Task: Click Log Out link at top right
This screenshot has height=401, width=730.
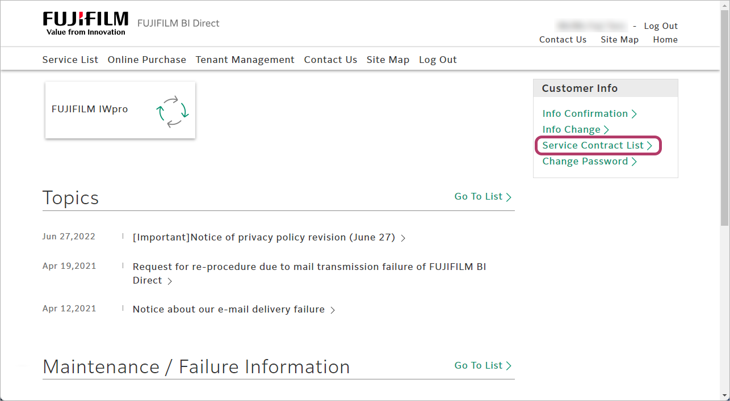Action: [x=661, y=26]
